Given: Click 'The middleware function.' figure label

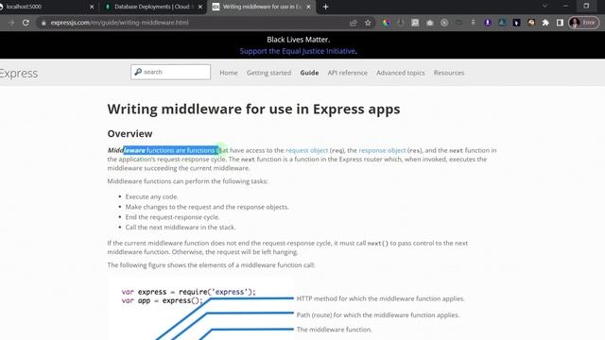Looking at the screenshot, I should (334, 330).
